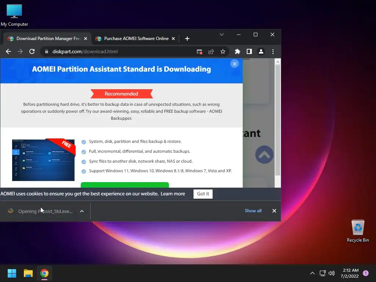Show hidden tray icons chevron
The width and height of the screenshot is (376, 282).
tap(312, 273)
